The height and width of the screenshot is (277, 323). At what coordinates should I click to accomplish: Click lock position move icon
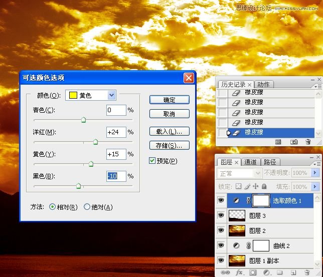click(255, 186)
